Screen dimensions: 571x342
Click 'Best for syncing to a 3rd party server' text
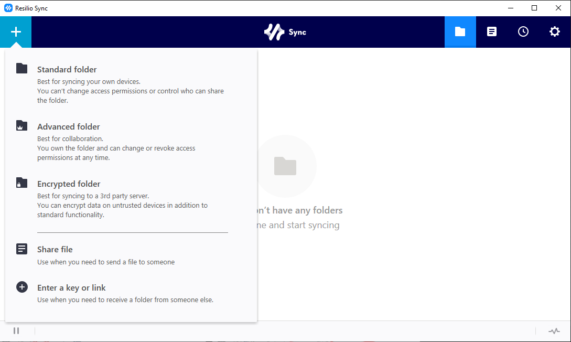93,196
